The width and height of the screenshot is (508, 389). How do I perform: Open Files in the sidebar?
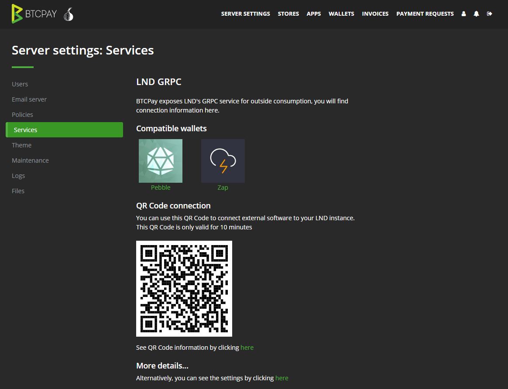pyautogui.click(x=18, y=191)
